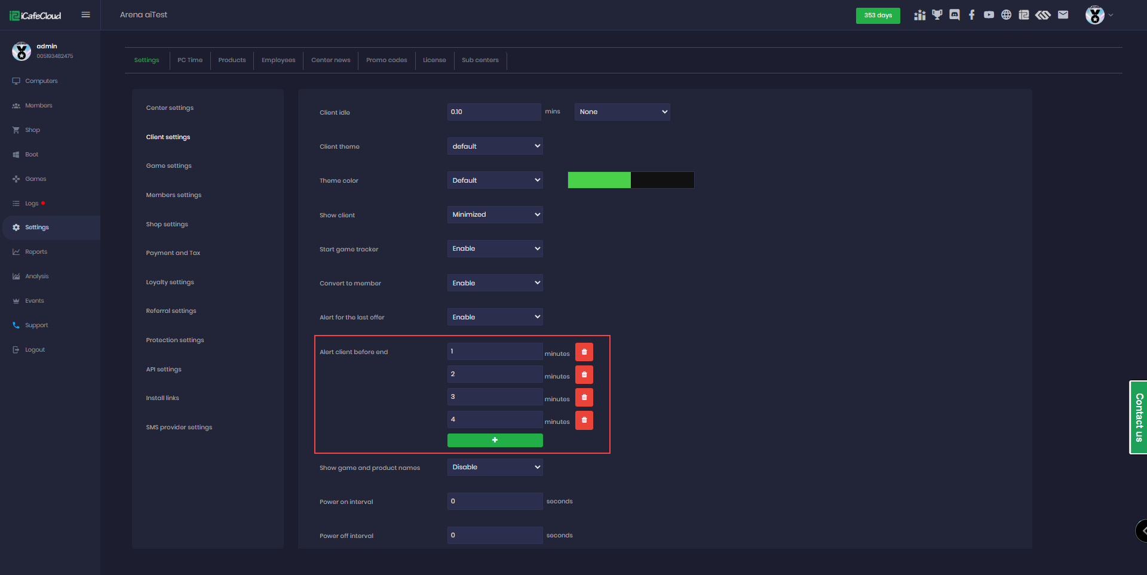Open the Promo codes tab

click(387, 60)
